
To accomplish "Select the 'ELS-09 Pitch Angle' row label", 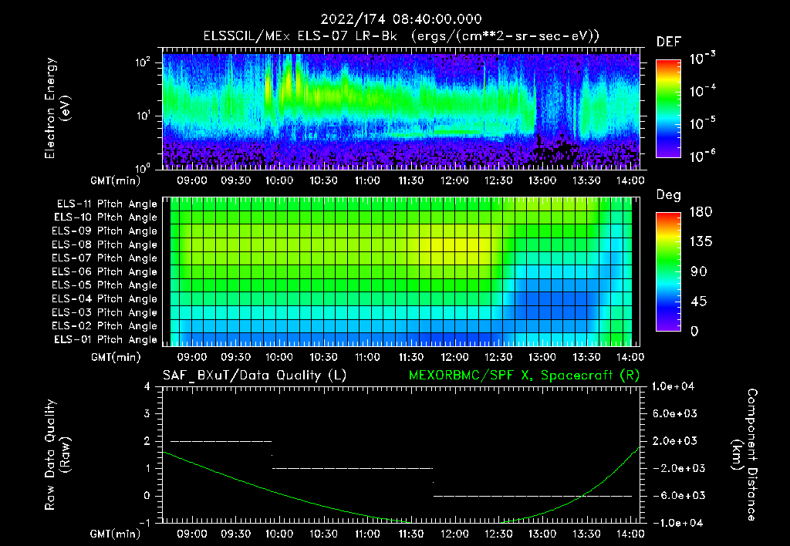I will click(105, 231).
